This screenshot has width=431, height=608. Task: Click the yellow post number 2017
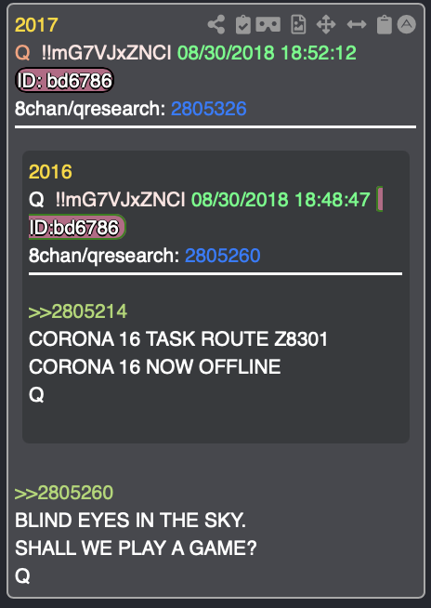[x=36, y=25]
